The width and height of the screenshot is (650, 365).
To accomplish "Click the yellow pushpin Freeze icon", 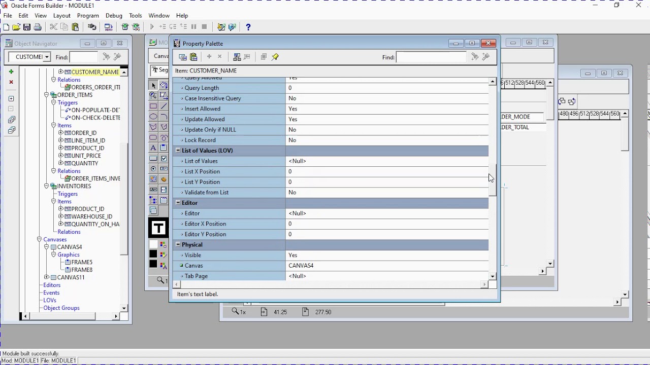I will [x=275, y=57].
